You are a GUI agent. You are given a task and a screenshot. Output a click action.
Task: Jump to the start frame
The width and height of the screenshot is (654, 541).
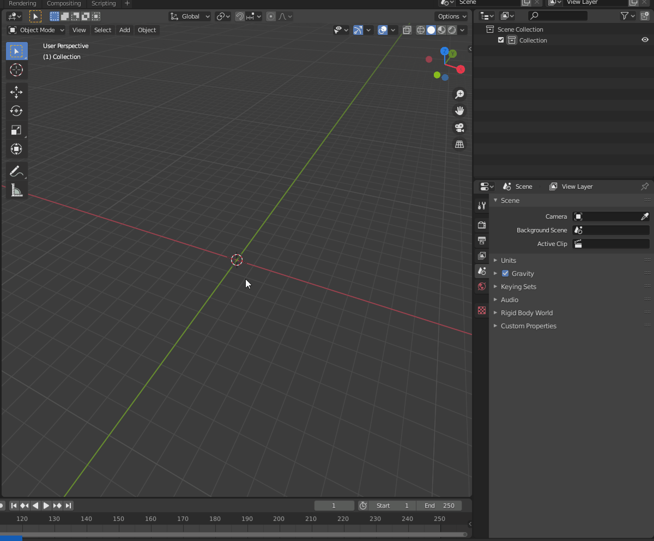pos(14,506)
